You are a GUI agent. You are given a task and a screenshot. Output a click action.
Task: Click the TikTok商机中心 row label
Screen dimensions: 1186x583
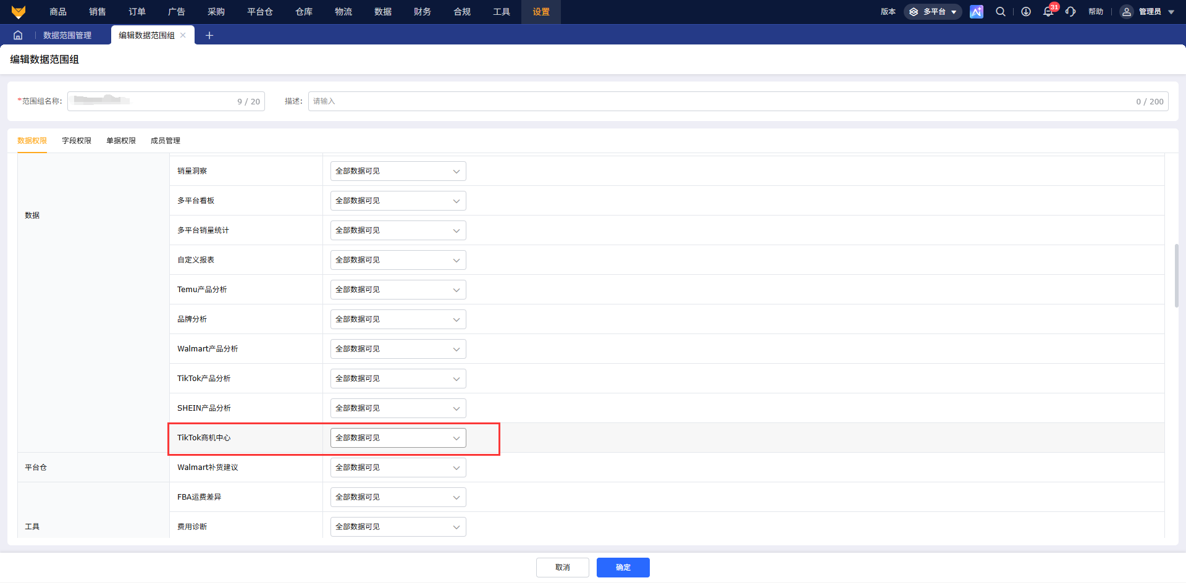204,438
